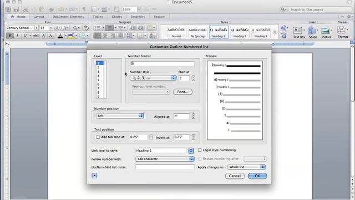This screenshot has height=200, width=355.
Task: Click the ListNum field list name box
Action: pos(165,167)
